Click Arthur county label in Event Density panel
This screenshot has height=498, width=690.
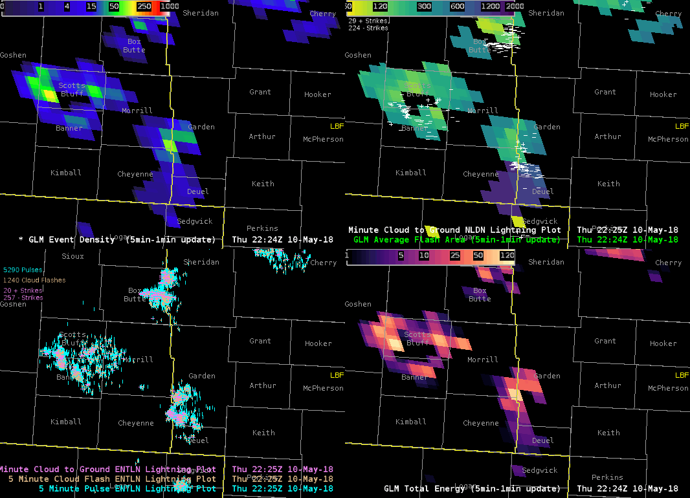(262, 136)
